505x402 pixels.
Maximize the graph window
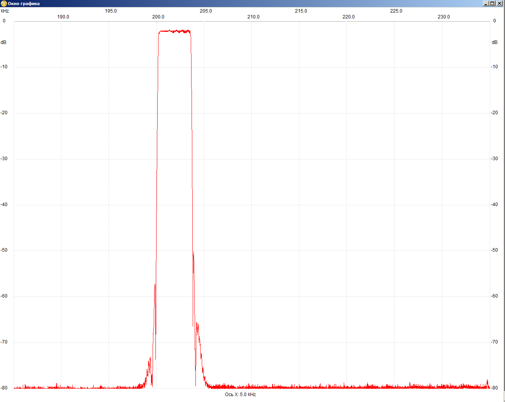pos(493,4)
